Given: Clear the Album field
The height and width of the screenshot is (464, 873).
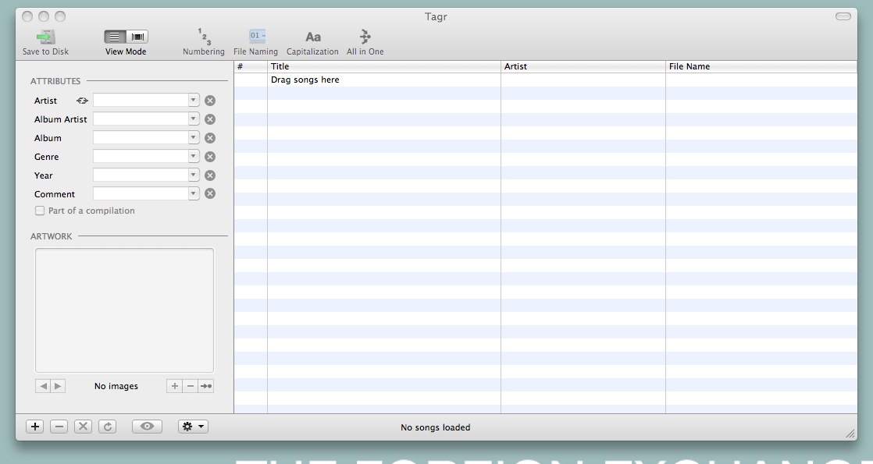Looking at the screenshot, I should [x=210, y=138].
